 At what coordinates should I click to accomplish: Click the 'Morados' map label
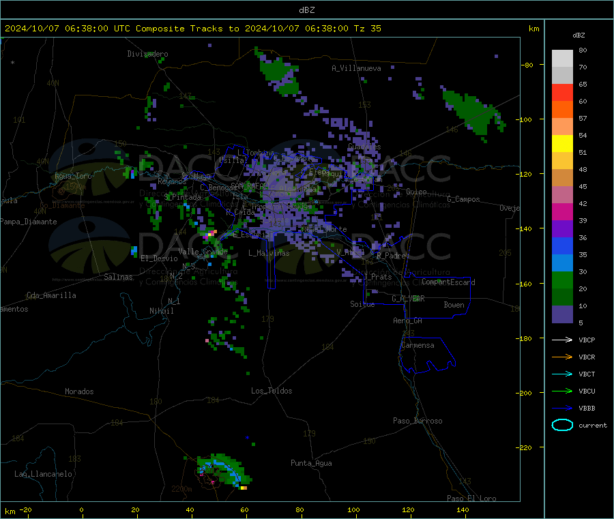tap(79, 391)
